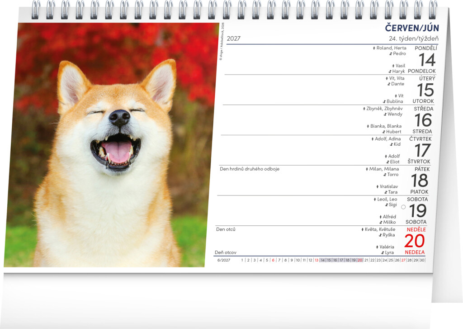Select the ČERVEN/JÚN month heading

tap(412, 28)
